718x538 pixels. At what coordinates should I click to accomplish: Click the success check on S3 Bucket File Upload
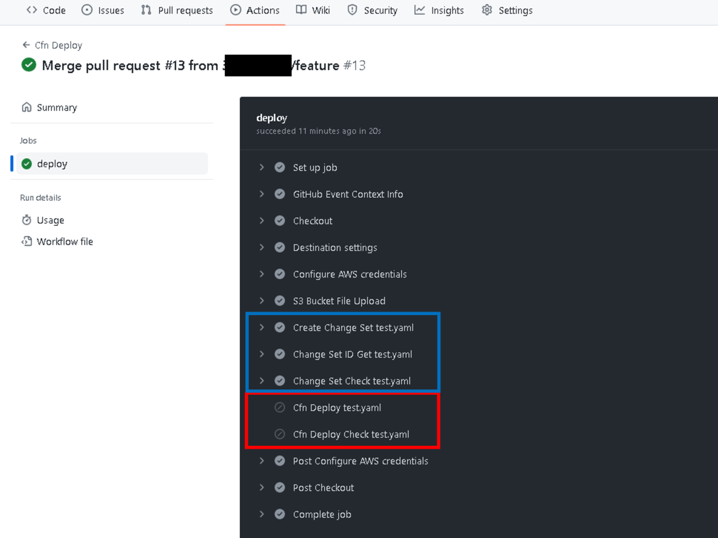[279, 301]
